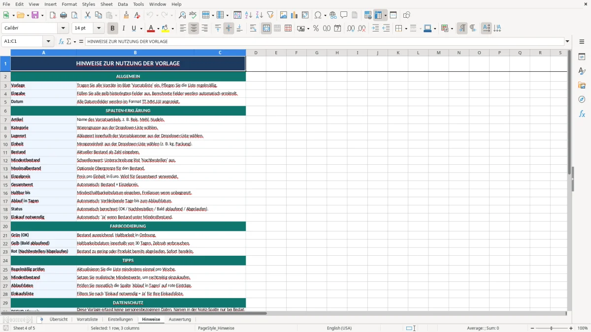Run the spelling check
Viewport: 591px width, 332px height.
(x=193, y=15)
